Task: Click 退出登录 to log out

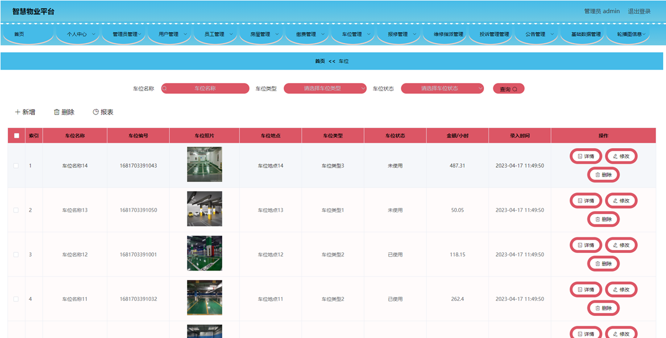Action: [639, 11]
